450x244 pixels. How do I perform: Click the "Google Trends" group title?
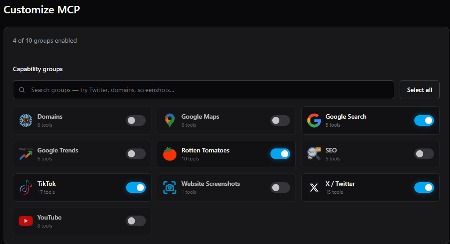click(57, 150)
